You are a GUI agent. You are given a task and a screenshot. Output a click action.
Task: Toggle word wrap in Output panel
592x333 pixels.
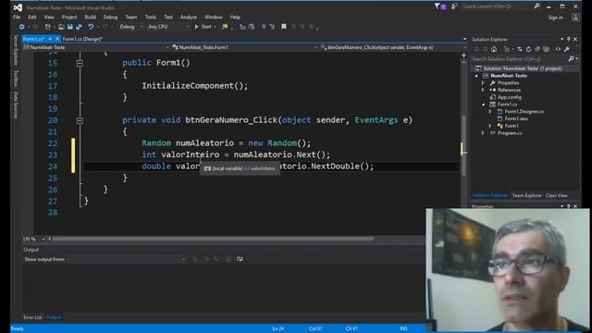(x=240, y=259)
